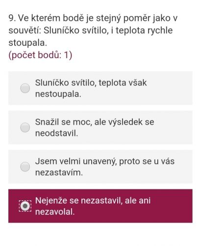Click the word "neodstavil." in the second answer
The height and width of the screenshot is (246, 200).
click(56, 133)
